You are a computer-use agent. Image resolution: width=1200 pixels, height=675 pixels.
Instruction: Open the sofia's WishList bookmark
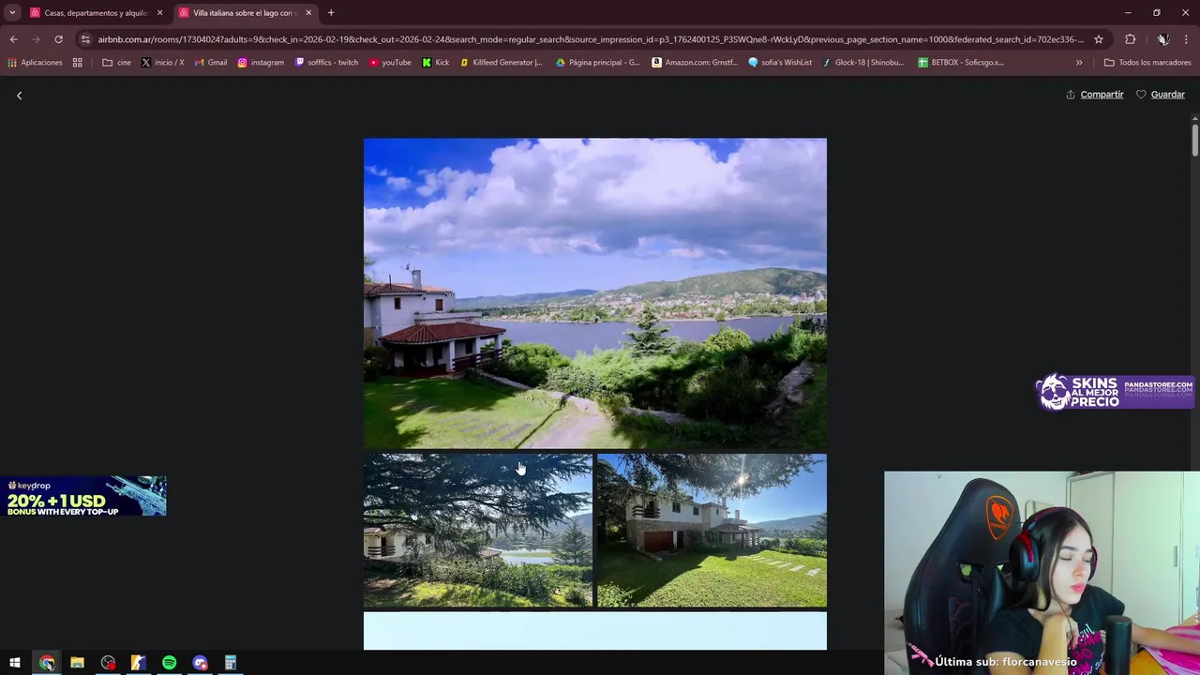pos(780,63)
